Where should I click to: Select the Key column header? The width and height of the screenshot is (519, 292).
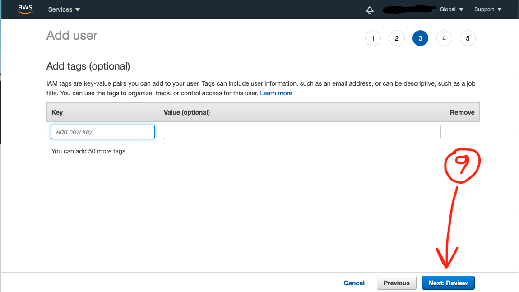(x=57, y=112)
